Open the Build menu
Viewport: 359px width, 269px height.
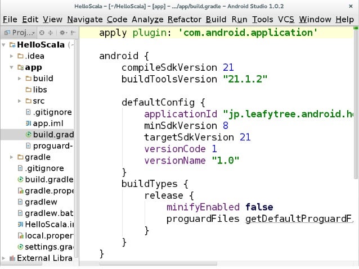tap(216, 20)
